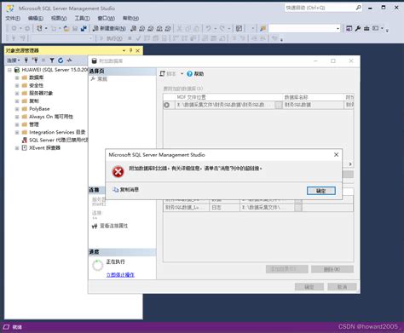Click the open file folder icon in toolbar
Image resolution: width=404 pixels, height=333 pixels.
click(66, 28)
